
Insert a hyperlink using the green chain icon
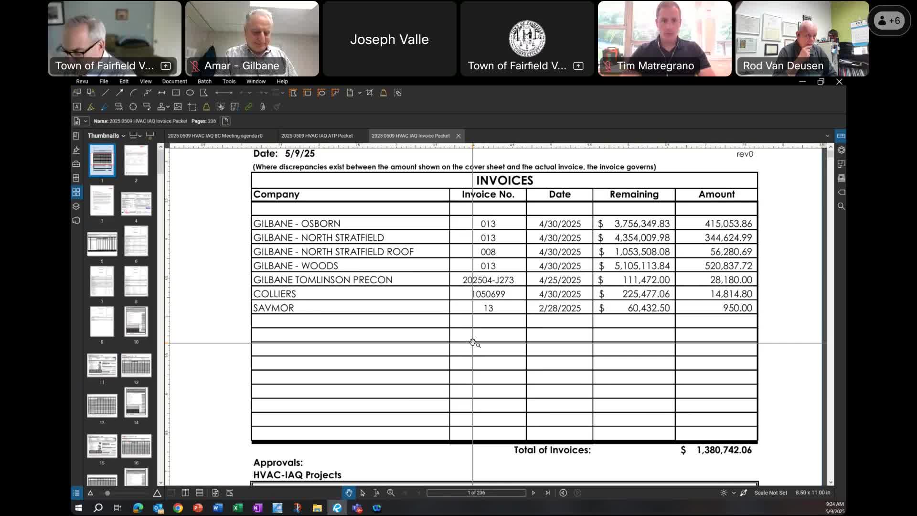click(x=248, y=107)
